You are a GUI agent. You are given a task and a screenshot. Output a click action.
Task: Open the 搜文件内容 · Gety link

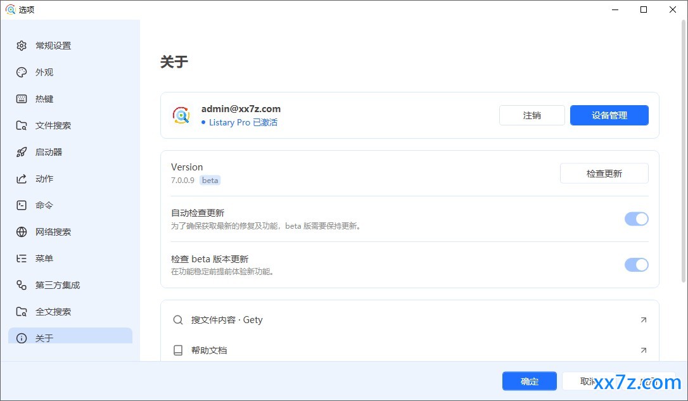[410, 320]
